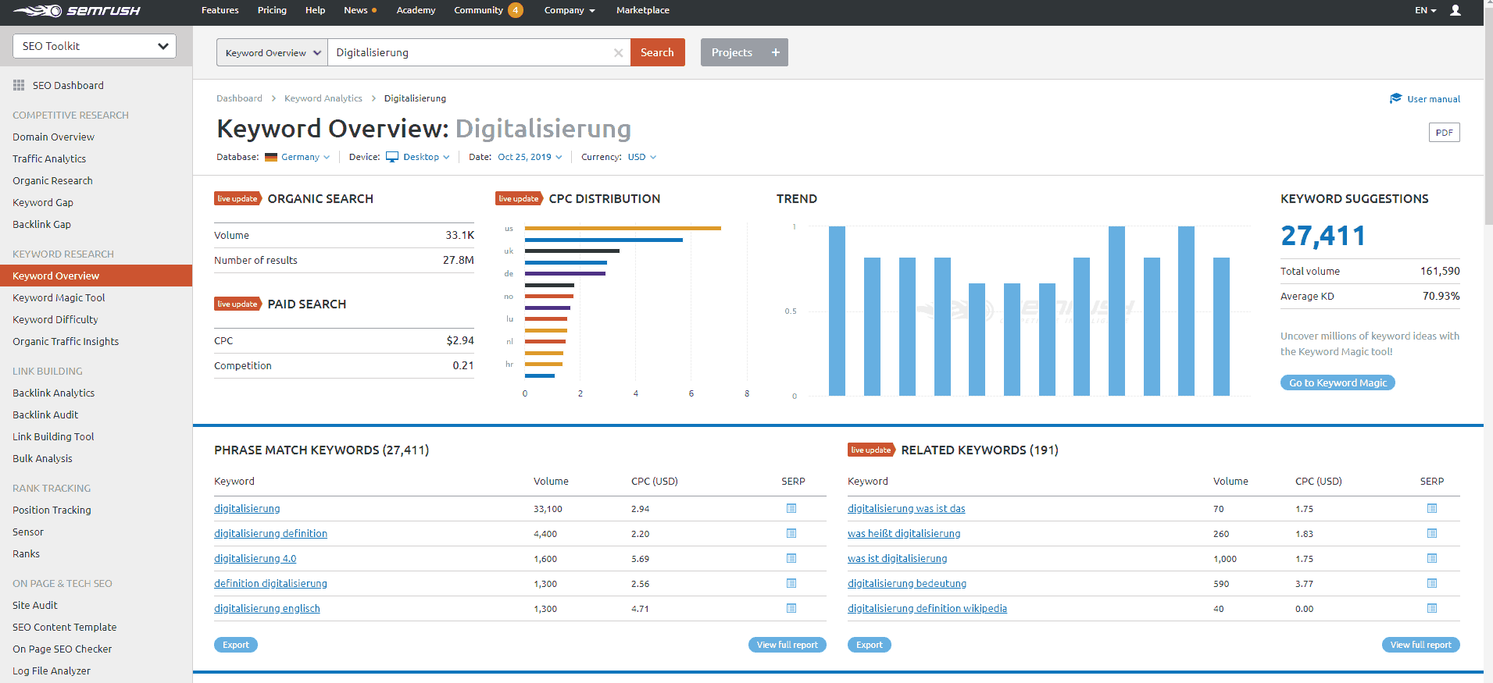This screenshot has width=1493, height=683.
Task: Open SERP snapshot for digitalisierung definition wikipedia
Action: tap(1432, 608)
